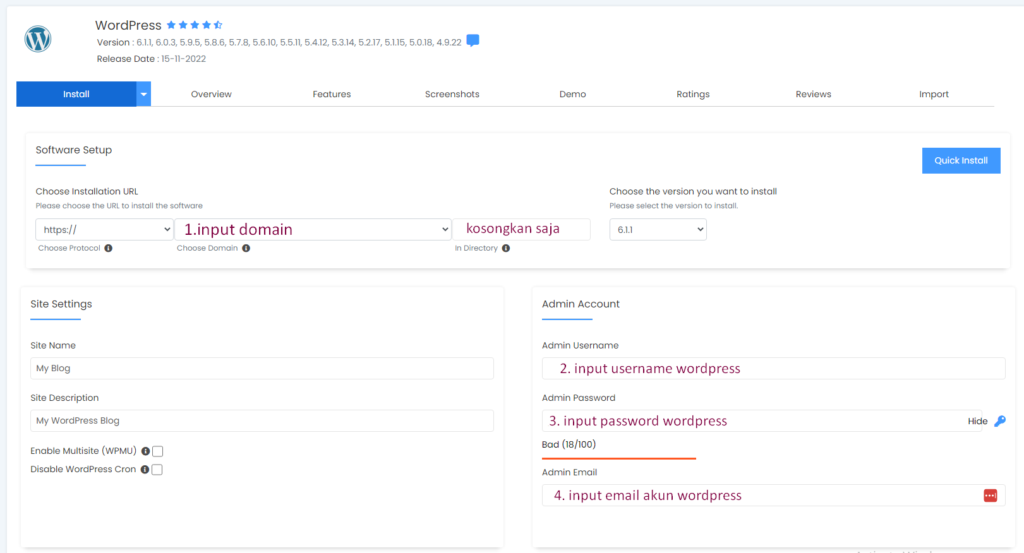
Task: Open the Import tab
Action: [x=934, y=94]
